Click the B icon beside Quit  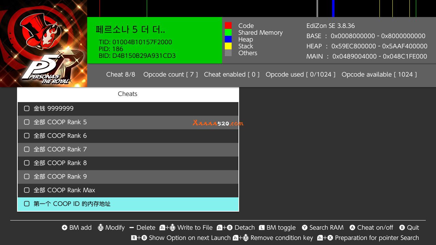tap(402, 228)
